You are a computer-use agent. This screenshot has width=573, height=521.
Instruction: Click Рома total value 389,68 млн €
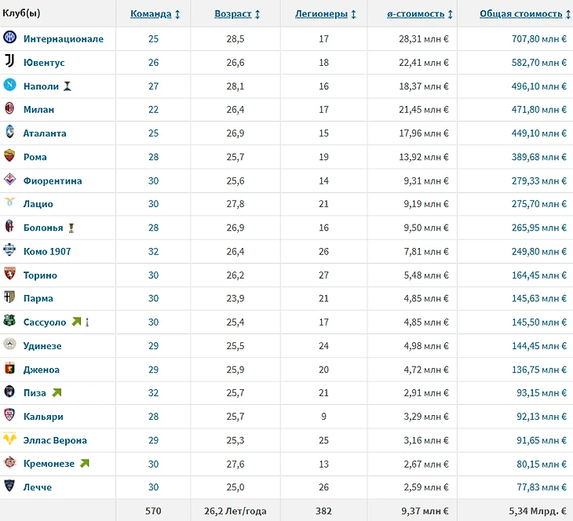(x=539, y=157)
